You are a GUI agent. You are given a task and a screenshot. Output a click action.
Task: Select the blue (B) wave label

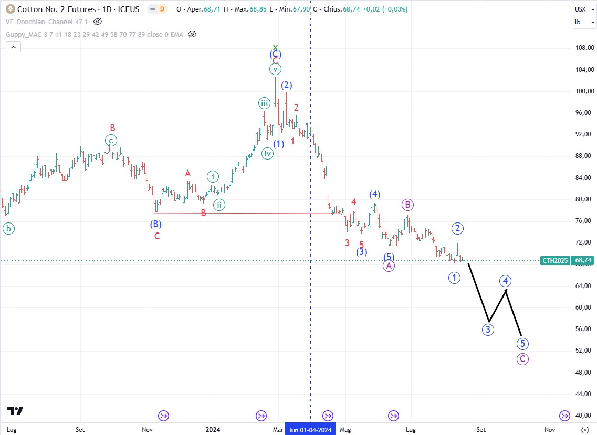click(x=155, y=224)
